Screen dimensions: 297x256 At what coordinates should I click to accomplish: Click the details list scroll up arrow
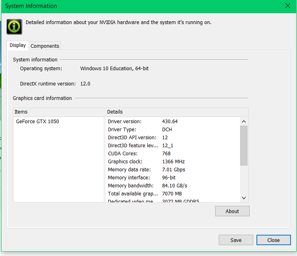pyautogui.click(x=244, y=122)
